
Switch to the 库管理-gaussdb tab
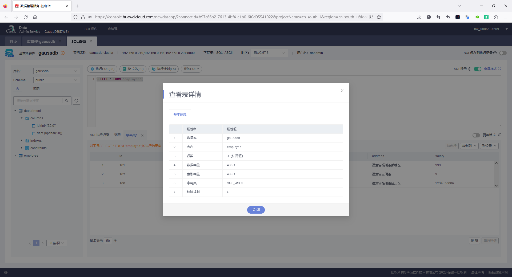[x=41, y=42]
